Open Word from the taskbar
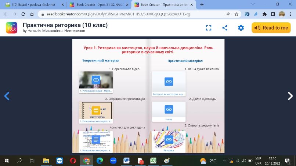Viewport: 296px width, 166px height. tap(126, 161)
